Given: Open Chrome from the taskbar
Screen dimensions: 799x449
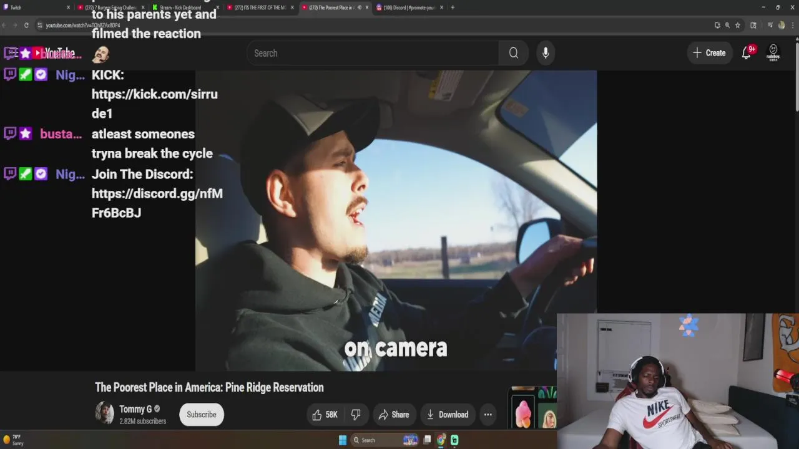Looking at the screenshot, I should (x=441, y=440).
